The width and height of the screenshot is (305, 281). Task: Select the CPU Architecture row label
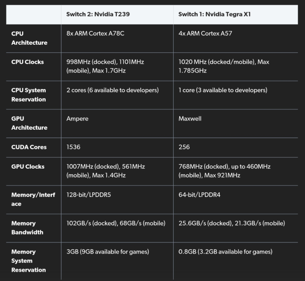pos(29,38)
